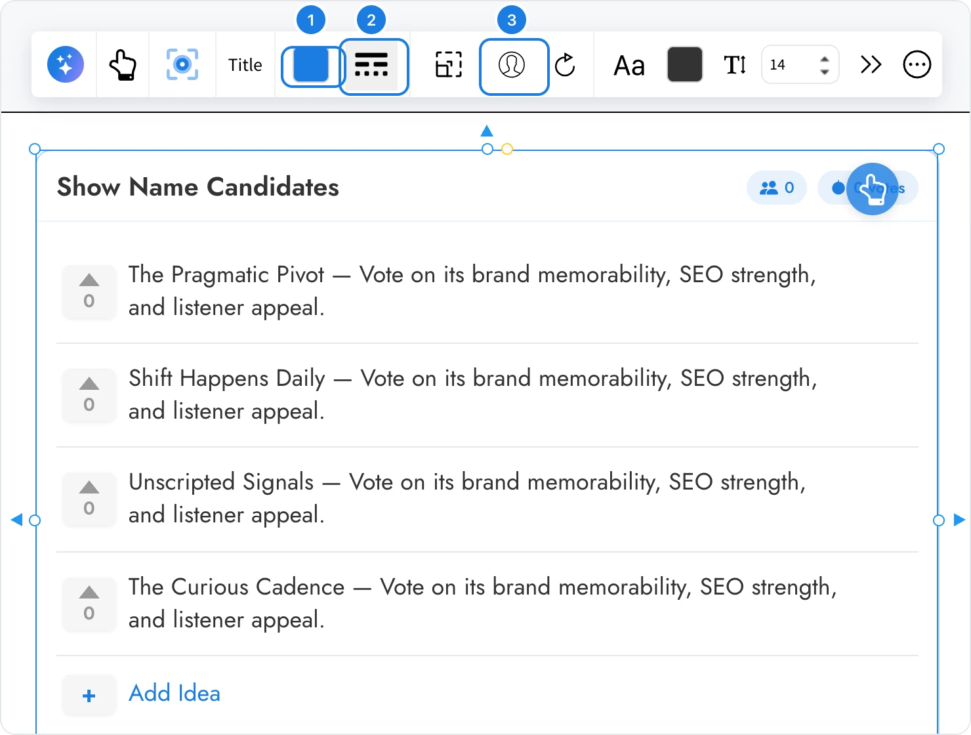Image resolution: width=971 pixels, height=735 pixels.
Task: Open the more options ellipsis menu
Action: point(917,64)
